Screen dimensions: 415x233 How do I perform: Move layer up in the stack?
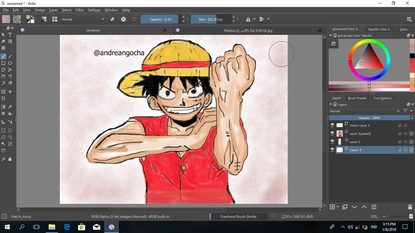coord(364,207)
